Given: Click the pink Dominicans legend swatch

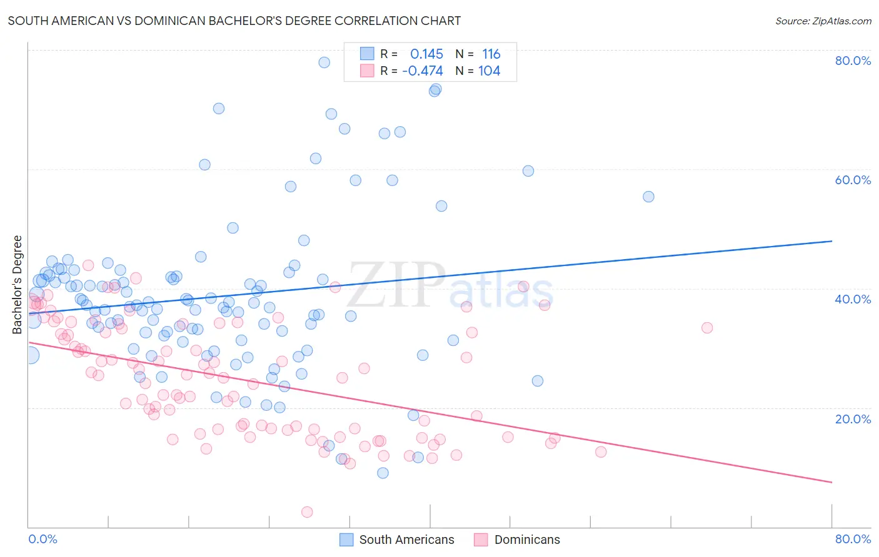Looking at the screenshot, I should click(481, 540).
